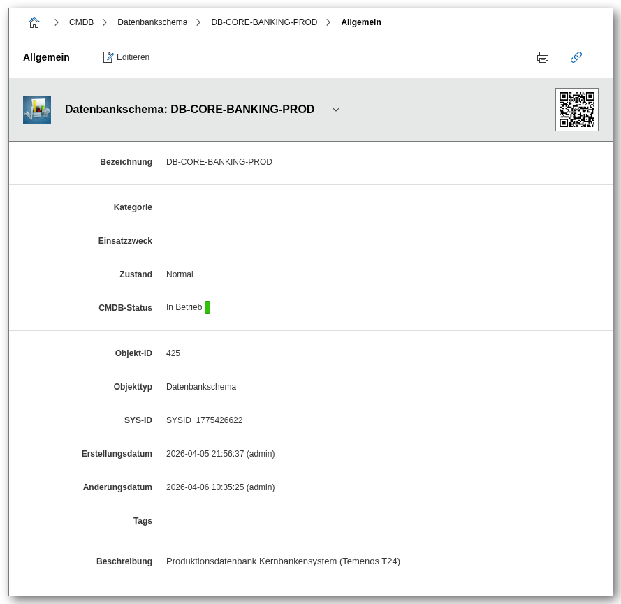Click the QR code of the object
This screenshot has width=621, height=604.
tap(576, 109)
